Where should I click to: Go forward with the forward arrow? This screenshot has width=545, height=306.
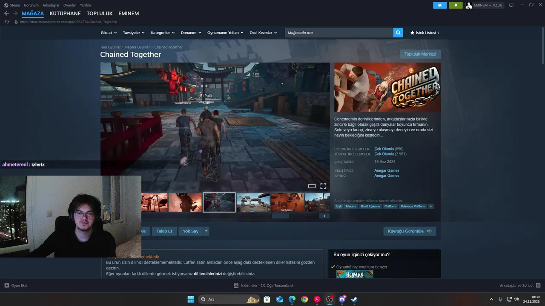pos(15,14)
